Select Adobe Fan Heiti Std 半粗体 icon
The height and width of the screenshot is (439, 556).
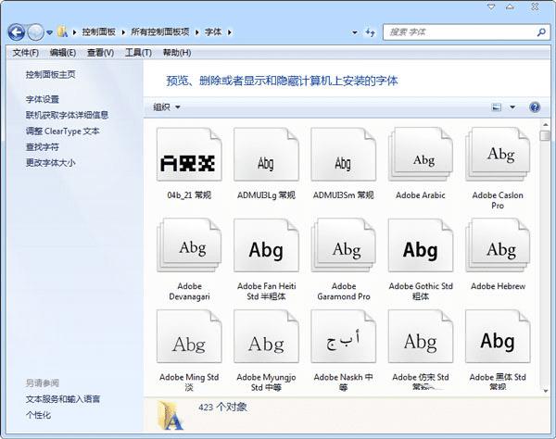(x=266, y=245)
